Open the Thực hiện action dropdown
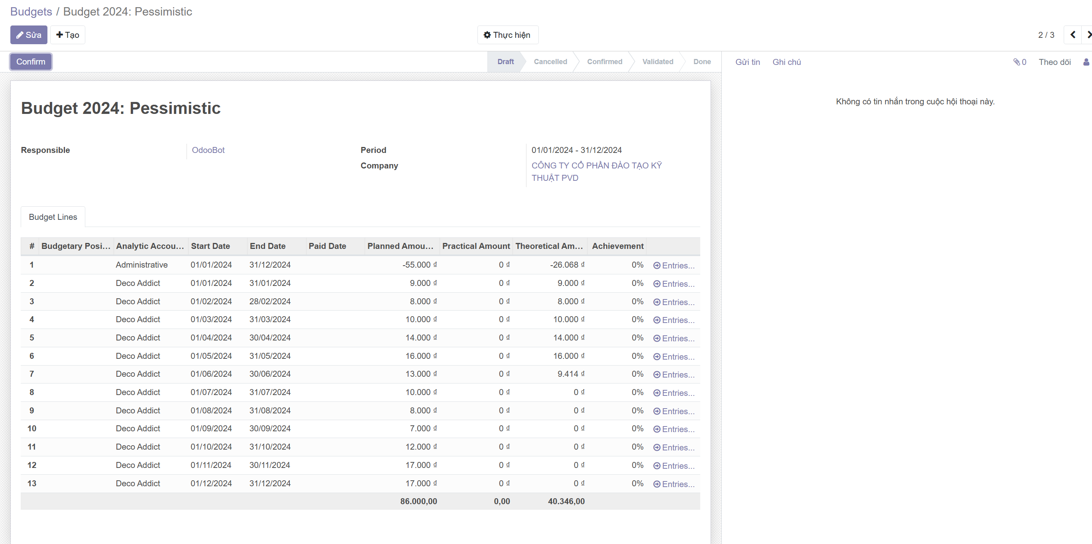The image size is (1092, 544). pyautogui.click(x=507, y=35)
